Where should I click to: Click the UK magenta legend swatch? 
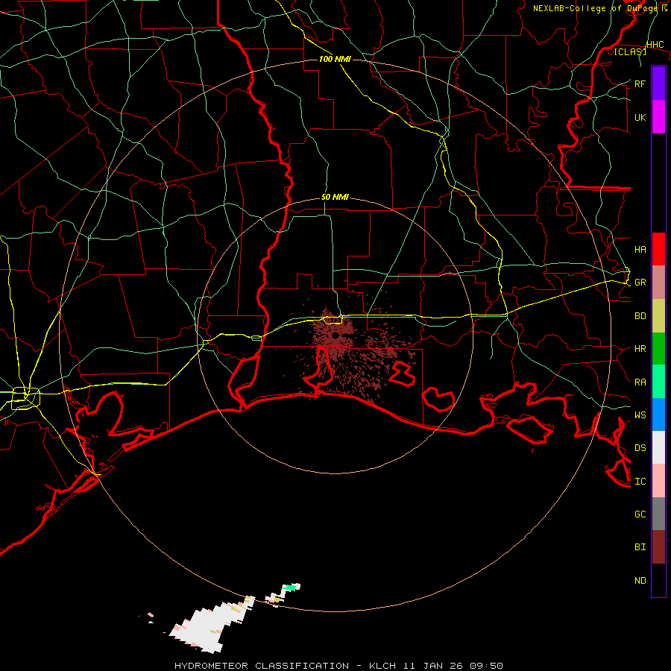pos(658,117)
